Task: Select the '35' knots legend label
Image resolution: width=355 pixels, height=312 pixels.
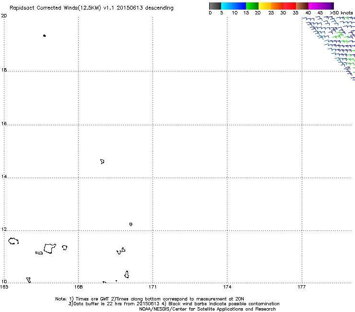Action: point(296,13)
